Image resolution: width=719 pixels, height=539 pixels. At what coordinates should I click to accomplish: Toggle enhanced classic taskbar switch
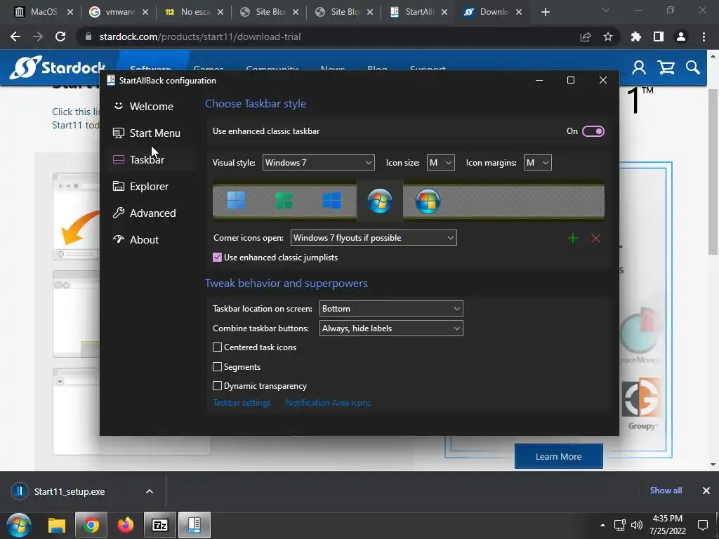coord(593,131)
